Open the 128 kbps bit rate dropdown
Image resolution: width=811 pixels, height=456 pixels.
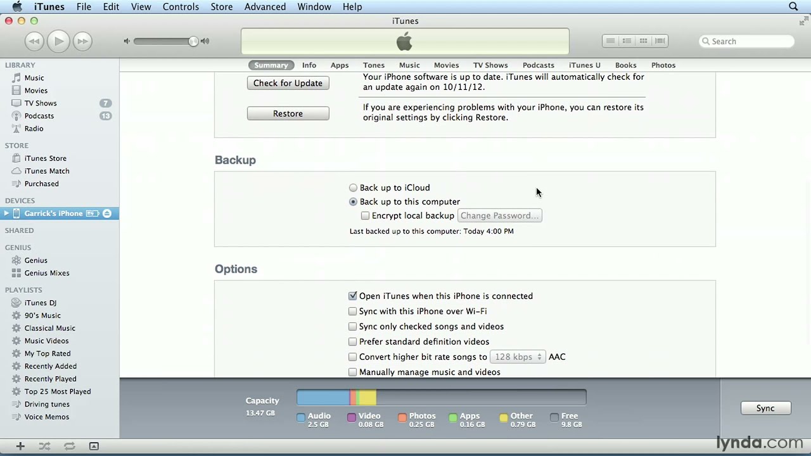pos(518,357)
